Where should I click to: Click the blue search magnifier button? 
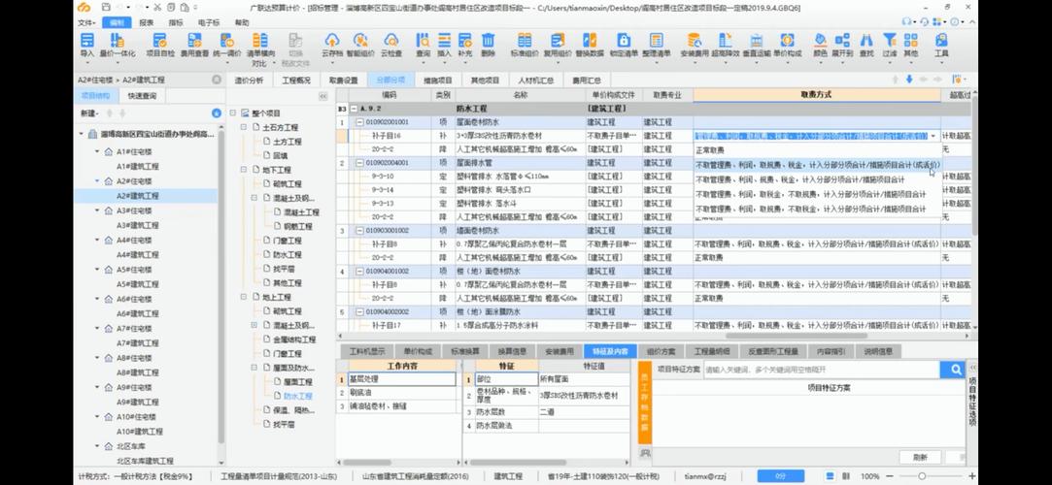952,370
